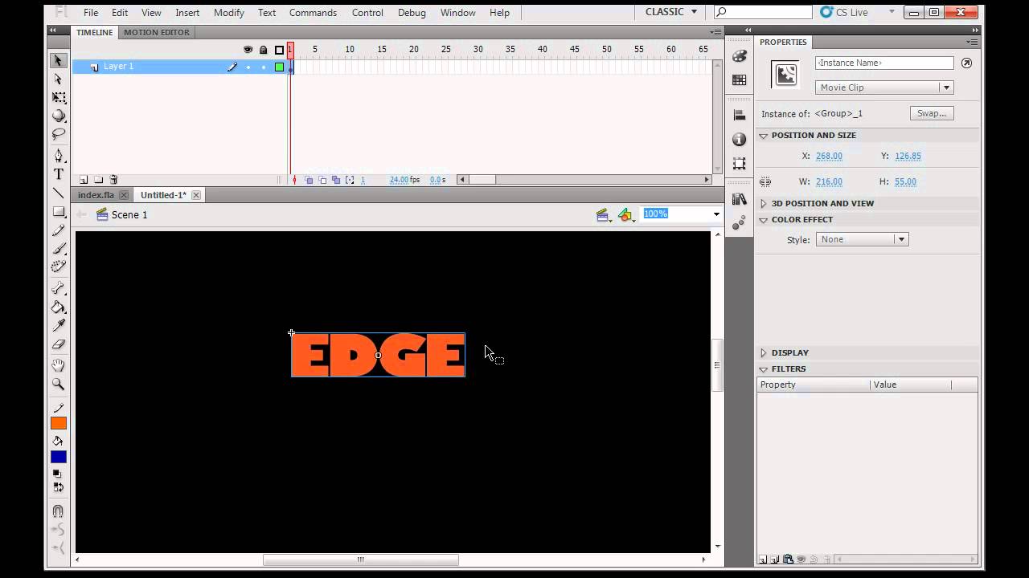Open the Commands menu
This screenshot has width=1029, height=578.
point(313,13)
